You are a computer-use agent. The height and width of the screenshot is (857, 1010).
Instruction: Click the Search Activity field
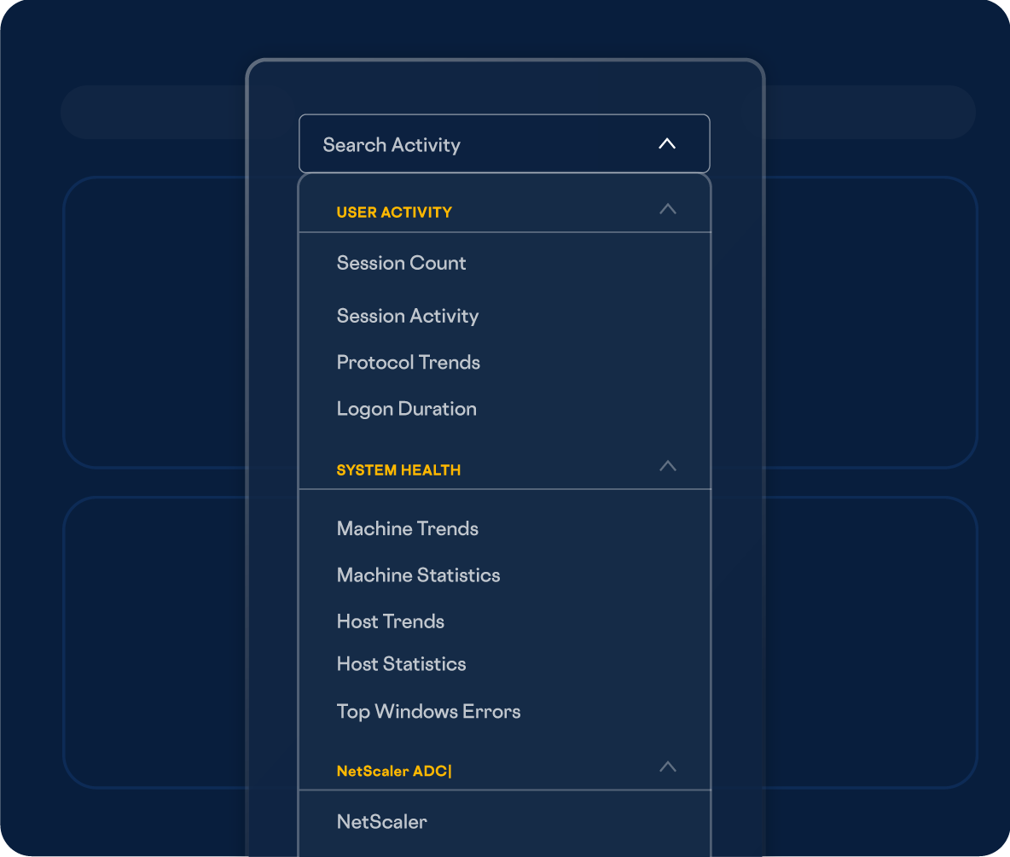461,144
